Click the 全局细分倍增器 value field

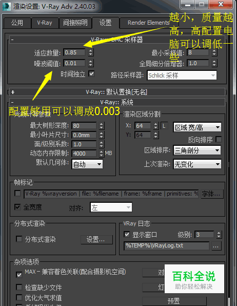coord(198,63)
